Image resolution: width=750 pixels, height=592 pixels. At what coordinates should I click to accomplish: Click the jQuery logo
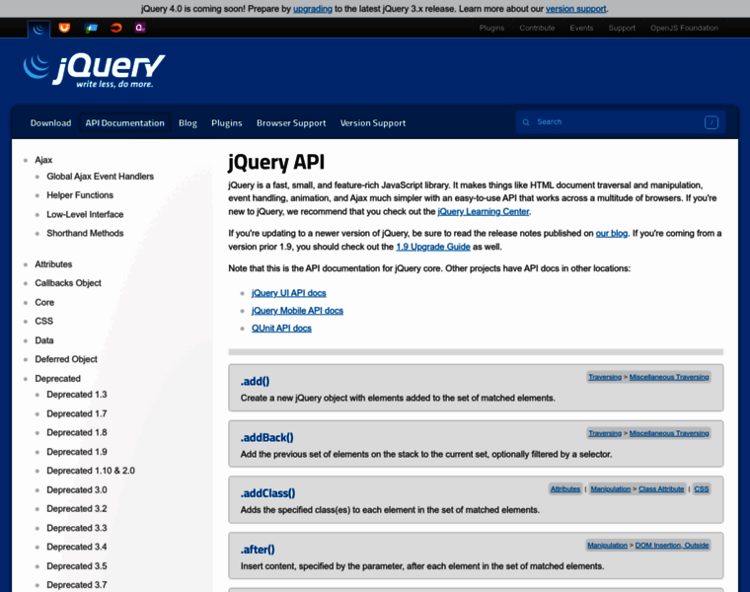pyautogui.click(x=94, y=71)
